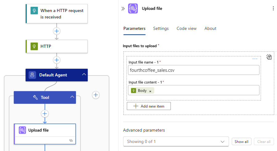This screenshot has height=151, width=277.
Task: Open the Advanced parameters dropdown
Action: click(x=176, y=141)
